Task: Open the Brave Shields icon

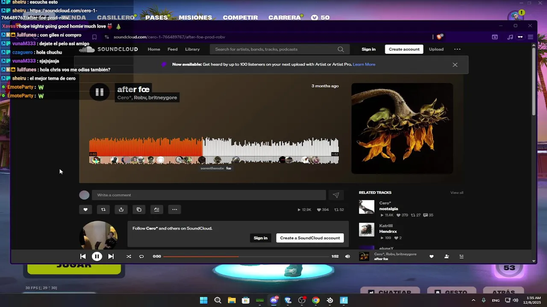Action: coord(441,37)
